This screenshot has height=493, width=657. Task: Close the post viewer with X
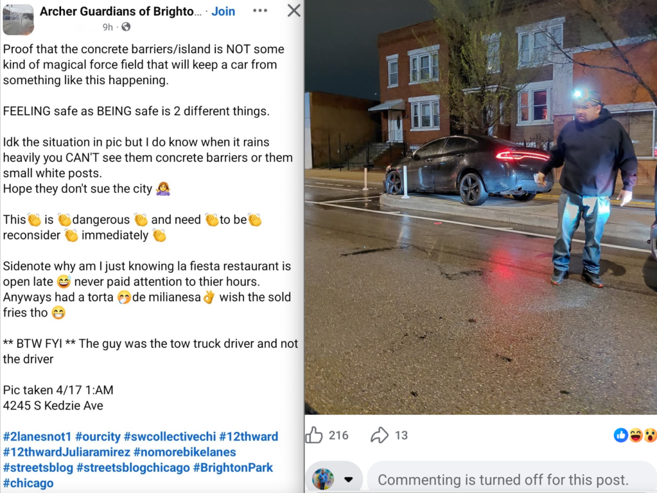[x=293, y=10]
